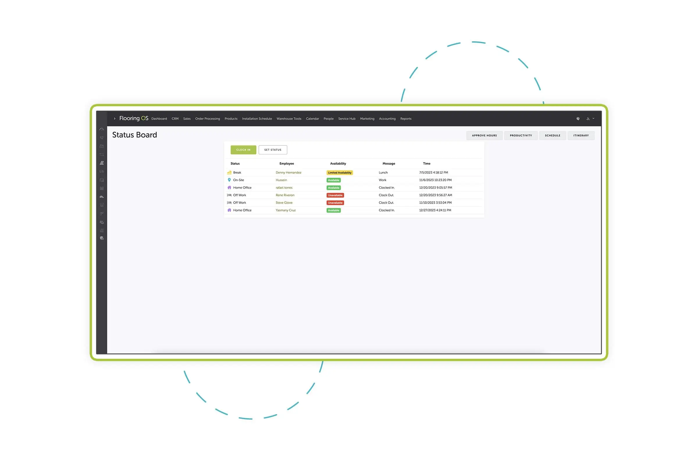Open the dashboard speedometer icon in sidebar
Screen dimensions: 698x465
pyautogui.click(x=102, y=129)
